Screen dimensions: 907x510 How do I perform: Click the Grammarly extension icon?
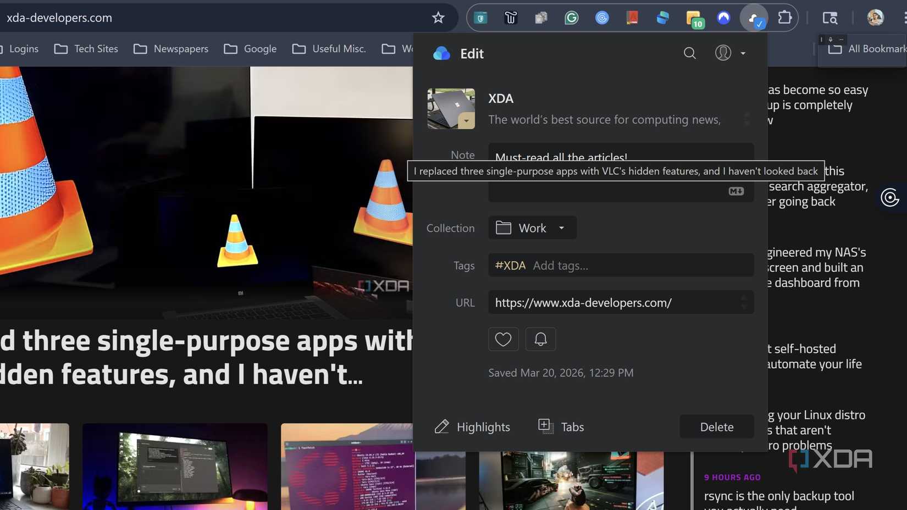pos(572,18)
